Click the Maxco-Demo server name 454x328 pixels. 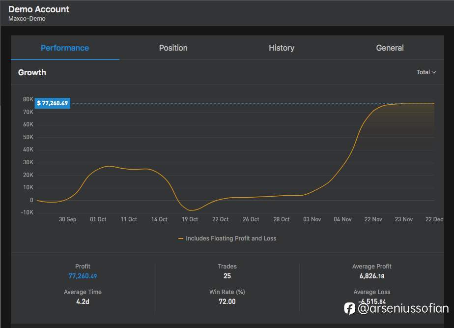27,19
